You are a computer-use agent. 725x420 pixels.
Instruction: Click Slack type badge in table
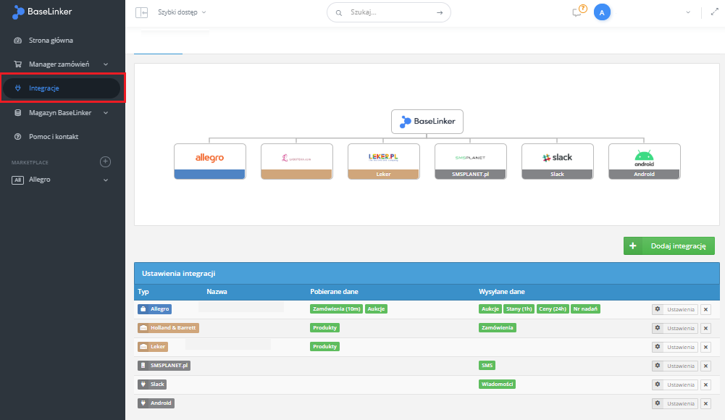152,385
